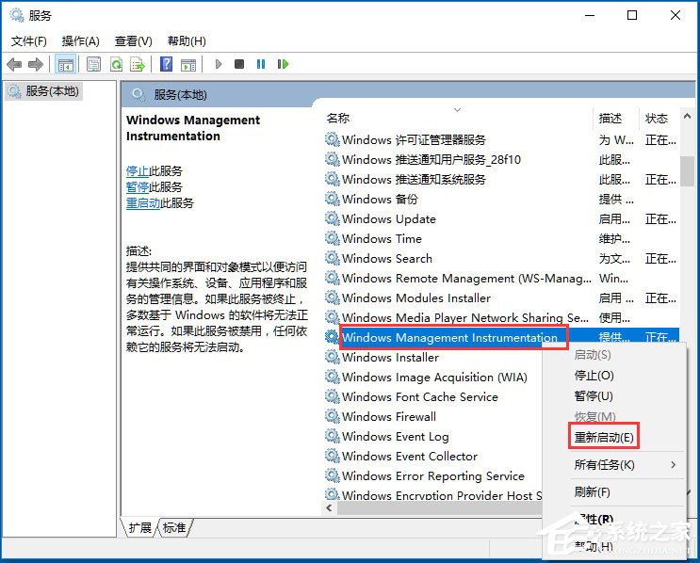Click gear icon beside Windows Installer
The image size is (700, 563).
pyautogui.click(x=333, y=357)
